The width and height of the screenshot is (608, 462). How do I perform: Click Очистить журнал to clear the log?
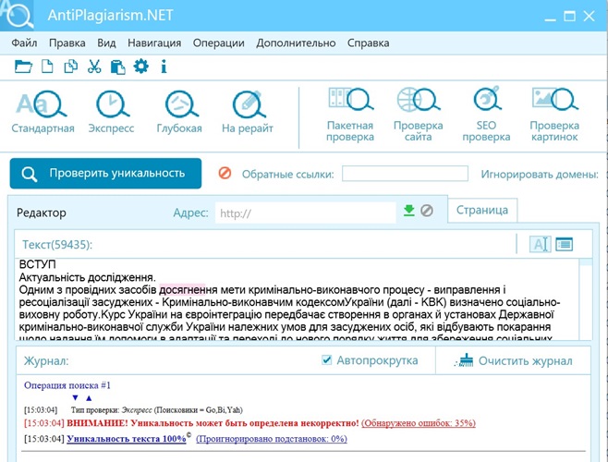(514, 360)
